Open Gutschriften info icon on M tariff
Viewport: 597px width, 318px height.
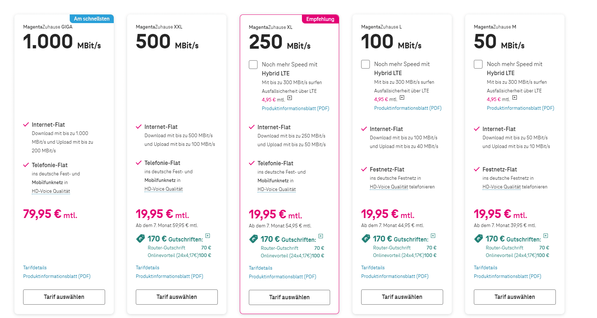coord(546,236)
